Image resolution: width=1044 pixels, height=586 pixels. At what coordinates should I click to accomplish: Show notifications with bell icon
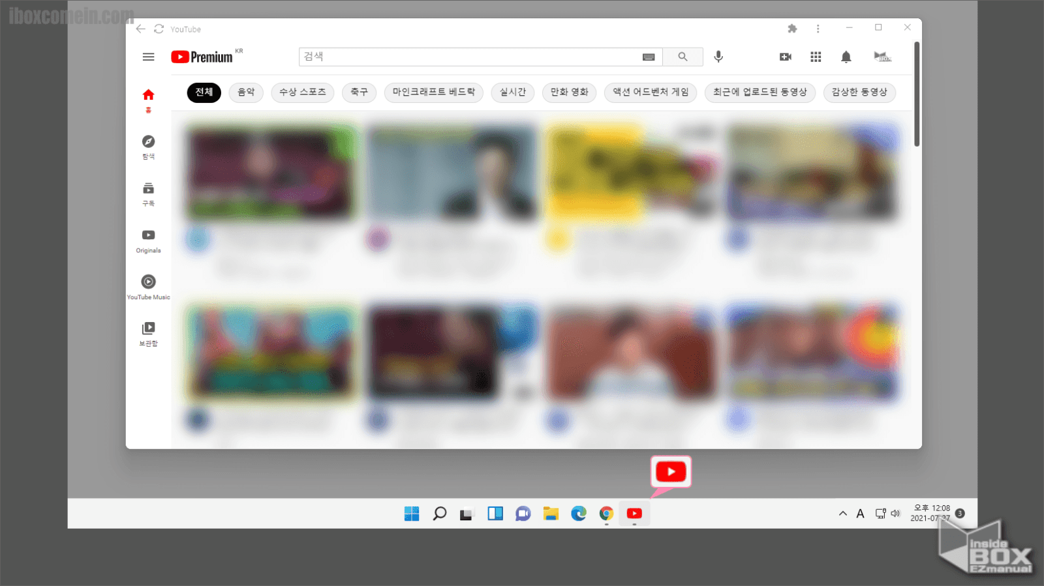[846, 57]
